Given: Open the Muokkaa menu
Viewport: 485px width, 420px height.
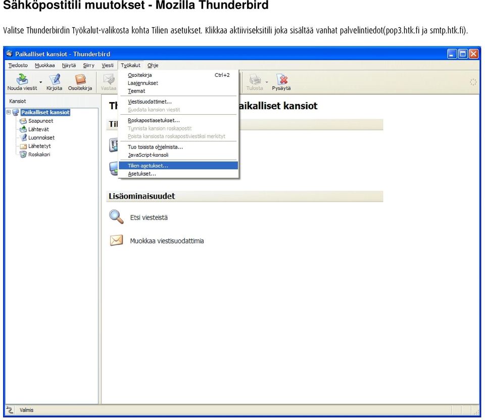Looking at the screenshot, I should (x=45, y=65).
